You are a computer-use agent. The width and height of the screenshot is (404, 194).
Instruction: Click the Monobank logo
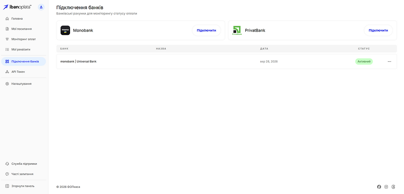(65, 30)
